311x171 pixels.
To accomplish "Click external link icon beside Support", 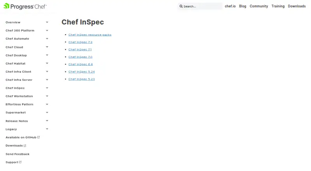I will [x=20, y=162].
